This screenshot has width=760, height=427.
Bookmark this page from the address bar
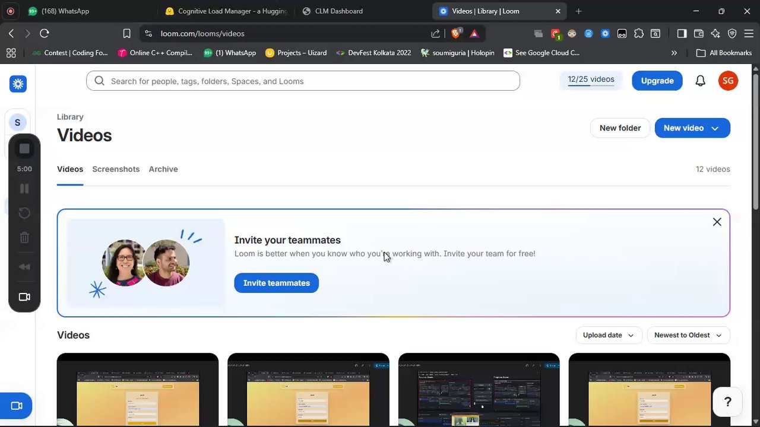click(x=126, y=34)
